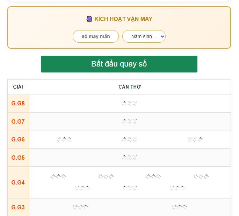Image resolution: width=239 pixels, height=216 pixels.
Task: Click the G.G4 prize label
Action: click(x=18, y=182)
